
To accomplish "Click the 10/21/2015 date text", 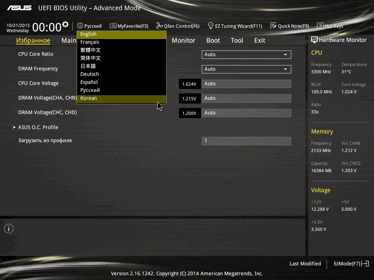I will [18, 25].
